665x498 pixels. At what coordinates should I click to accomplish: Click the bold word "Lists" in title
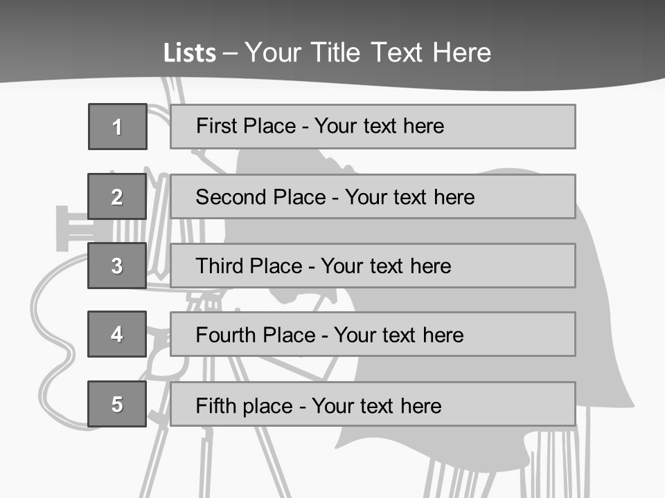[x=189, y=53]
